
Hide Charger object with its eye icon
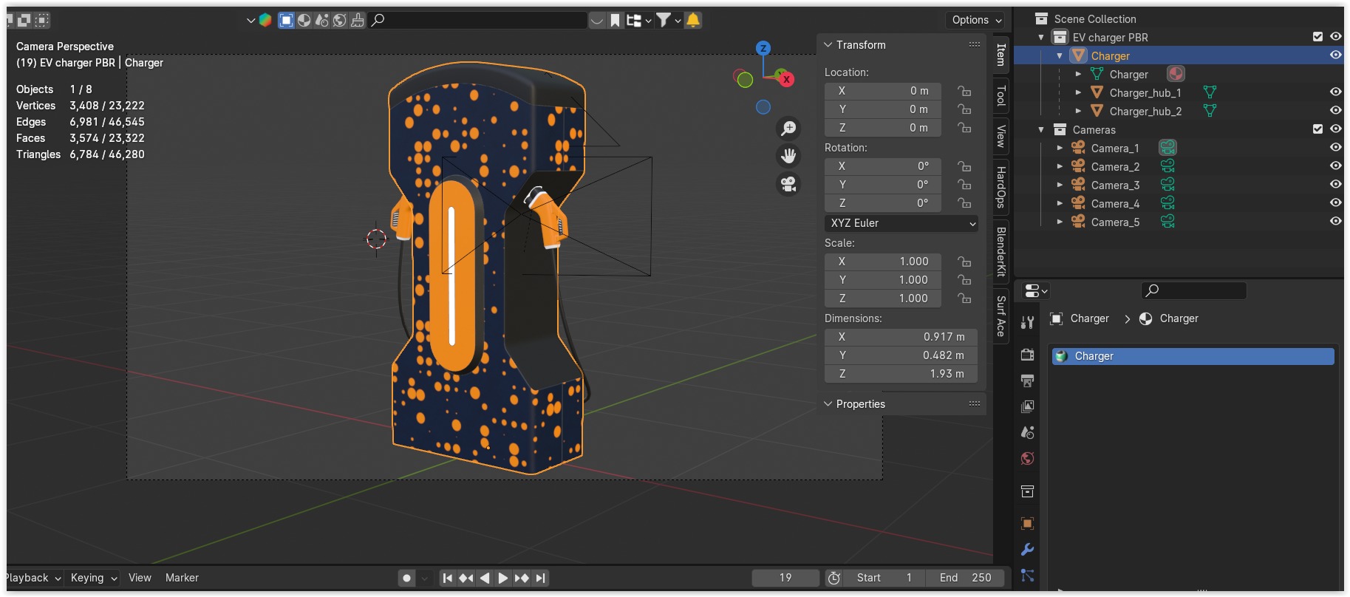(1335, 55)
